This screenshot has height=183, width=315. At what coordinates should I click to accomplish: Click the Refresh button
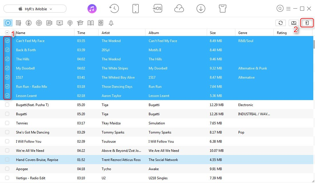pyautogui.click(x=281, y=23)
